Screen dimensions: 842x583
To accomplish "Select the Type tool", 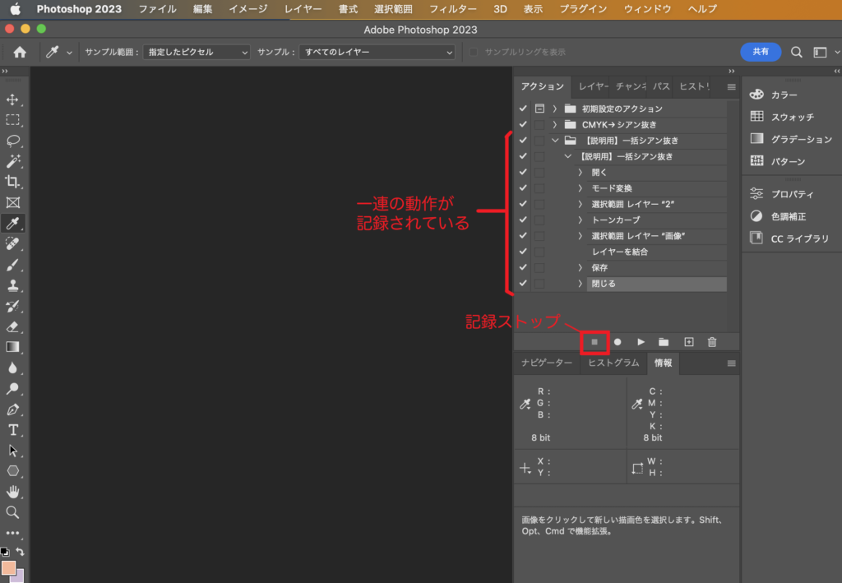I will (12, 429).
